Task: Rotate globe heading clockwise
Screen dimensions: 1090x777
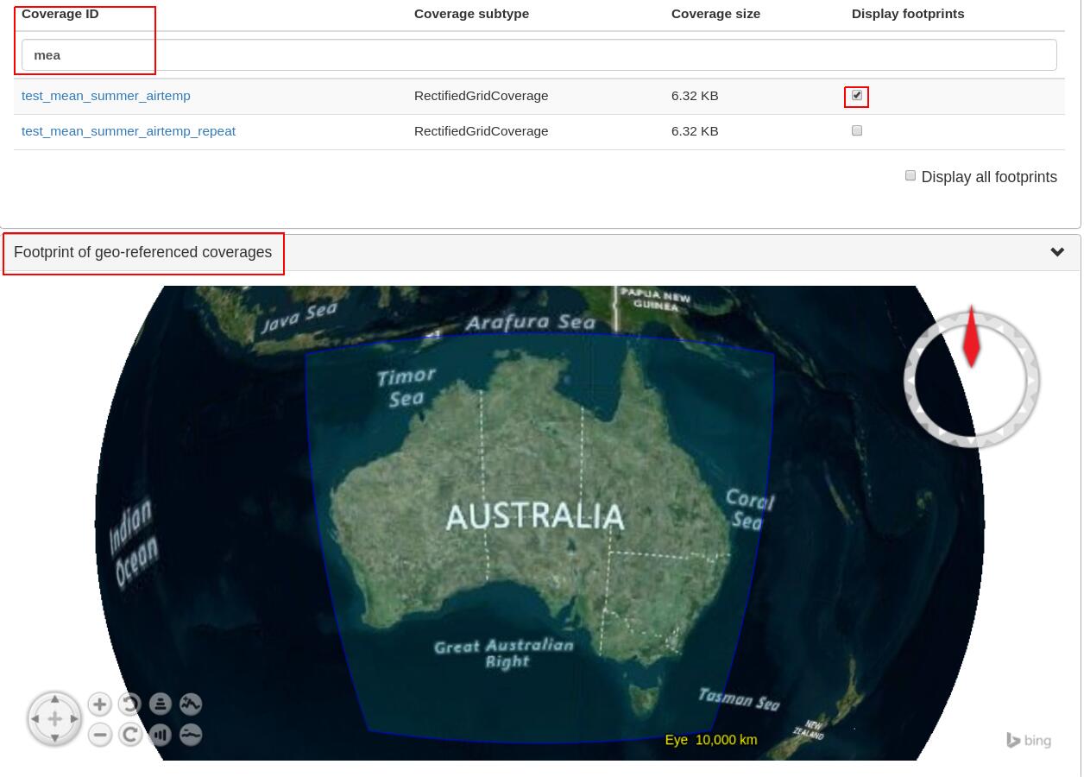Action: (130, 735)
